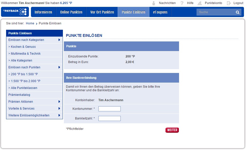Expand Vorteile & Services arrow
Screen dimensions: 247x151
coord(59,109)
